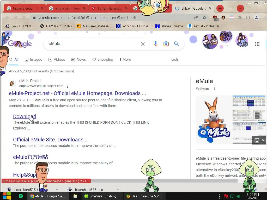This screenshot has width=267, height=200.
Task: Open the green app icon on taskbar
Action: 21,196
